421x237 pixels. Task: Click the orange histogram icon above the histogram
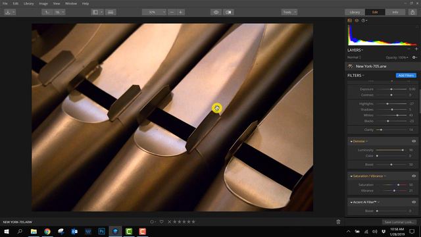[349, 20]
